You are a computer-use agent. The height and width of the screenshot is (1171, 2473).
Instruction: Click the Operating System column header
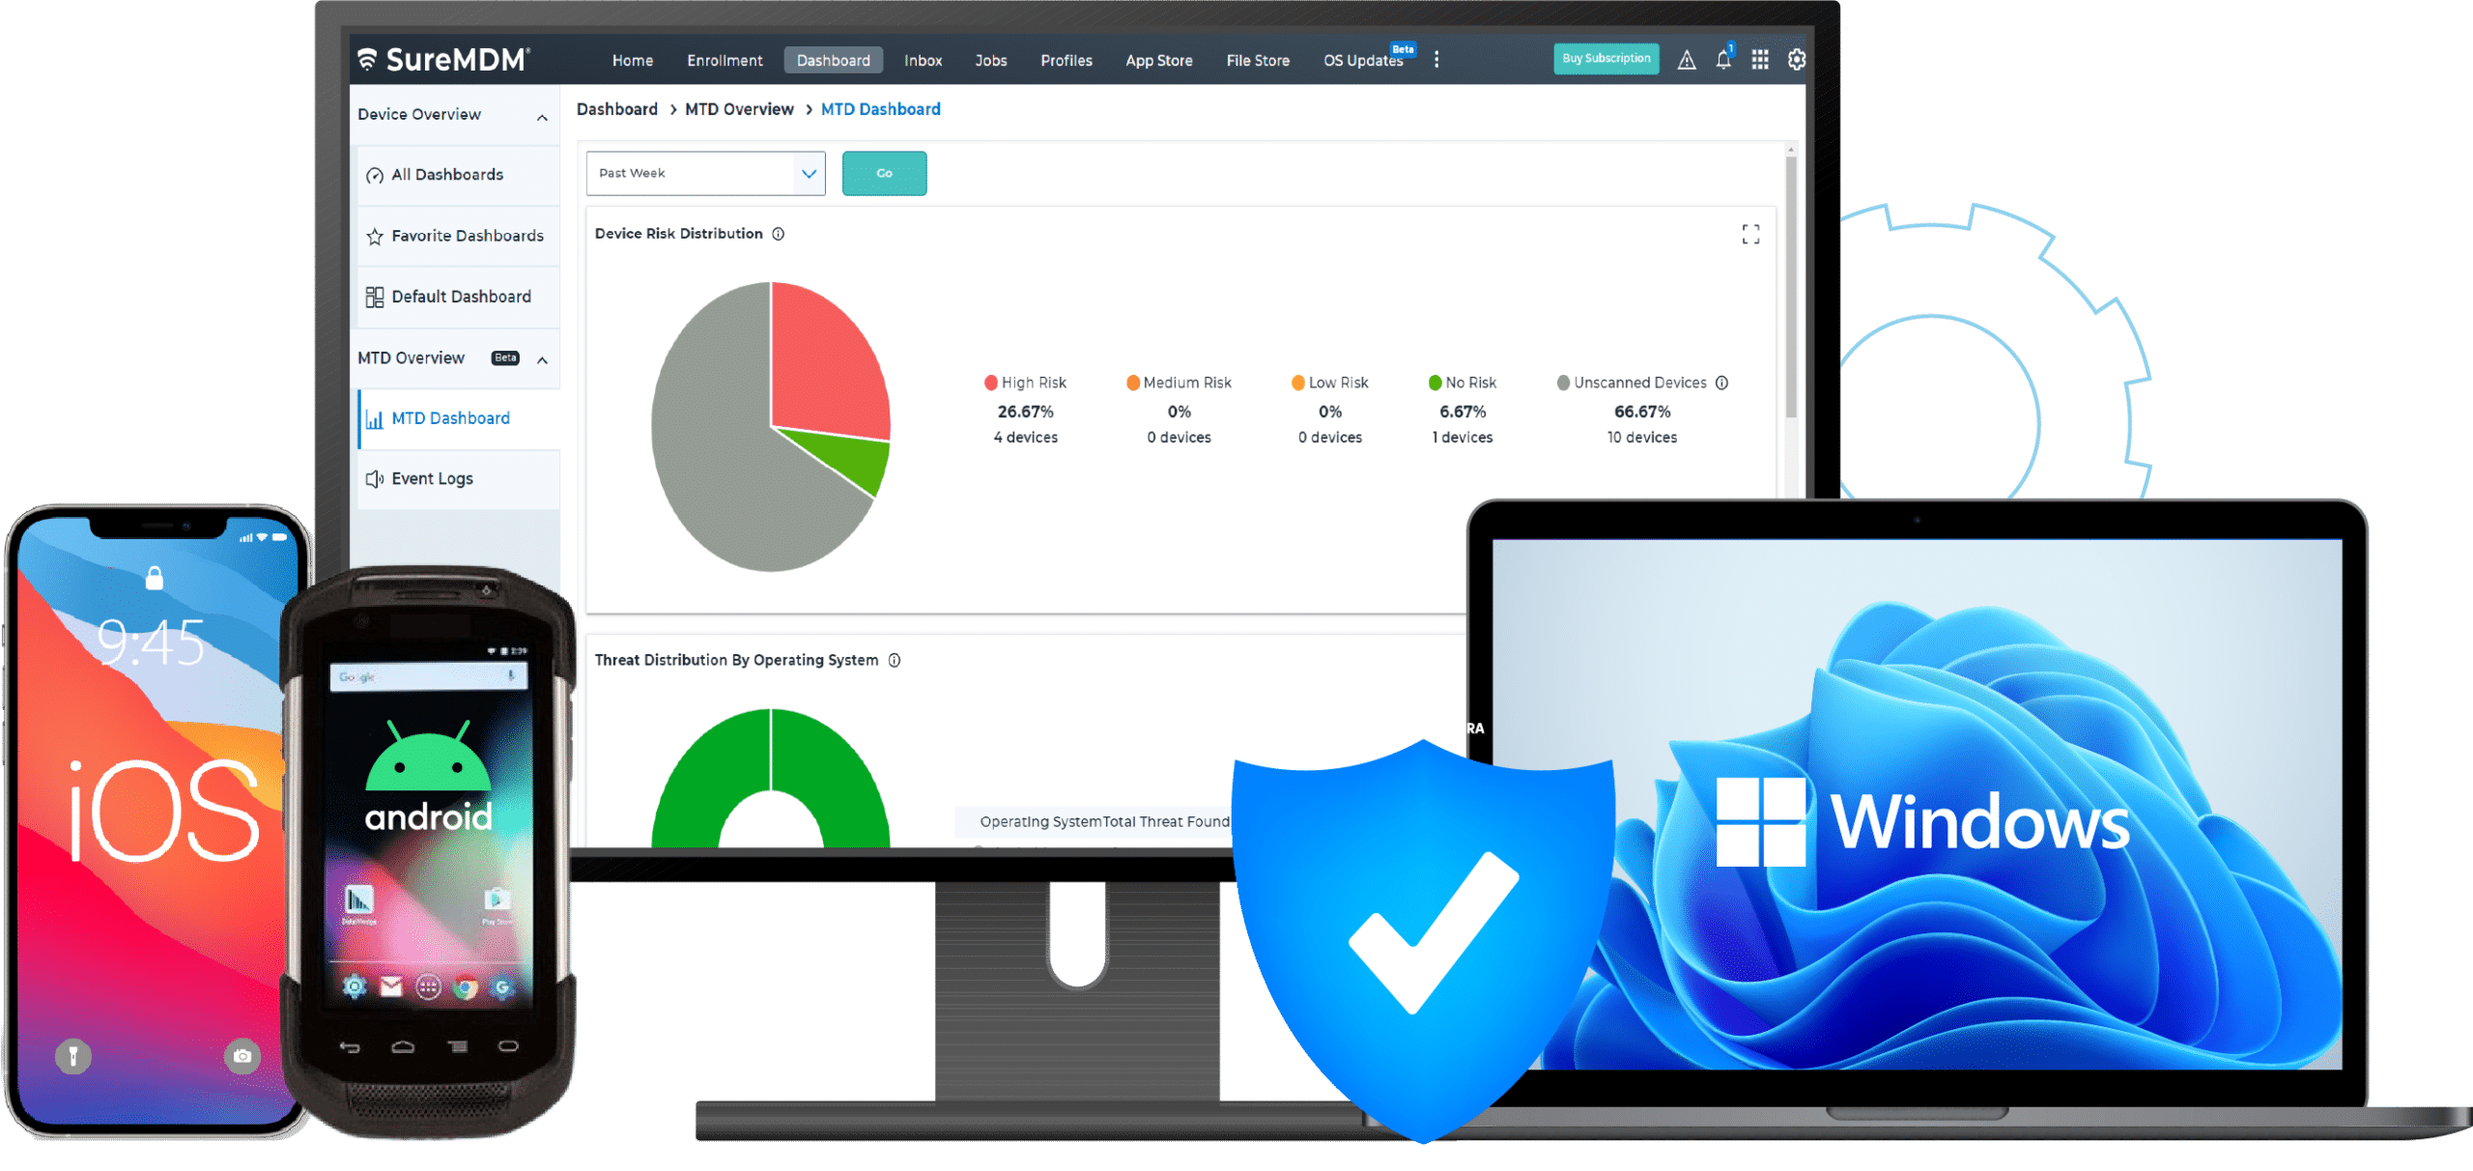click(x=1040, y=821)
